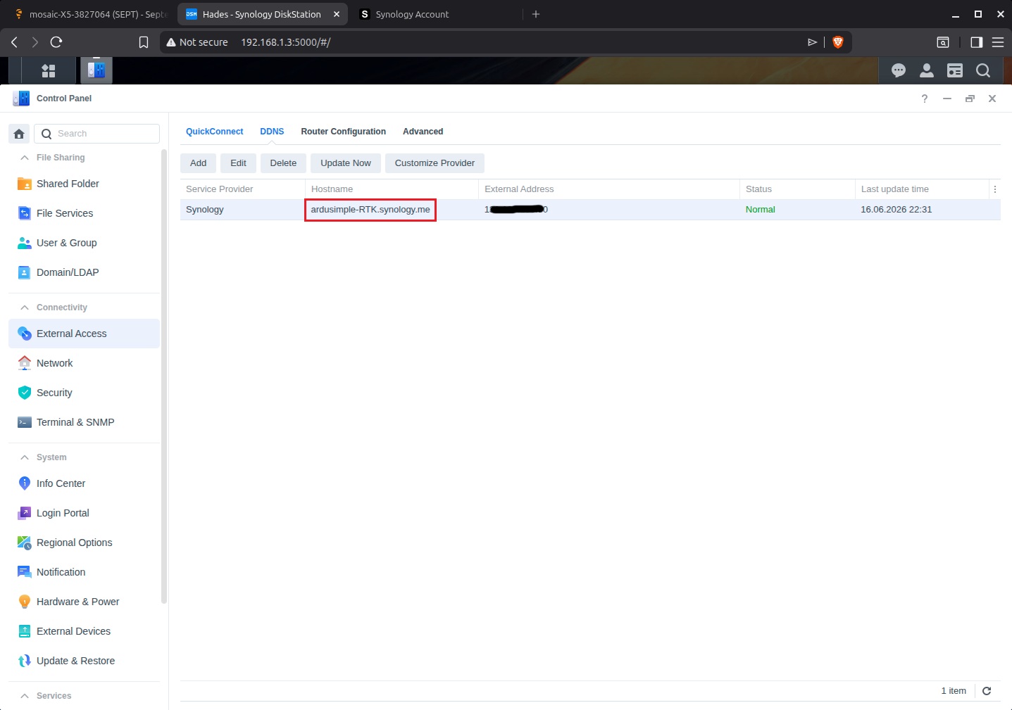The width and height of the screenshot is (1012, 710).
Task: Go back in browser history
Action: tap(14, 42)
